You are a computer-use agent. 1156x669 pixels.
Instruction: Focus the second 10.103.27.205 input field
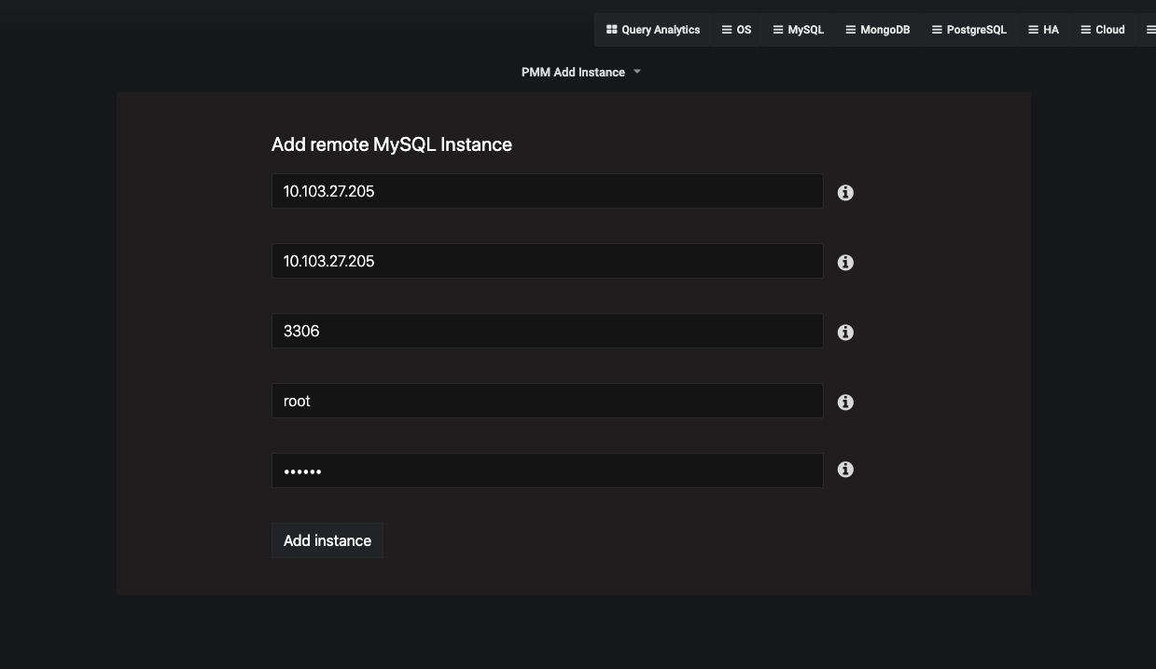pos(548,261)
